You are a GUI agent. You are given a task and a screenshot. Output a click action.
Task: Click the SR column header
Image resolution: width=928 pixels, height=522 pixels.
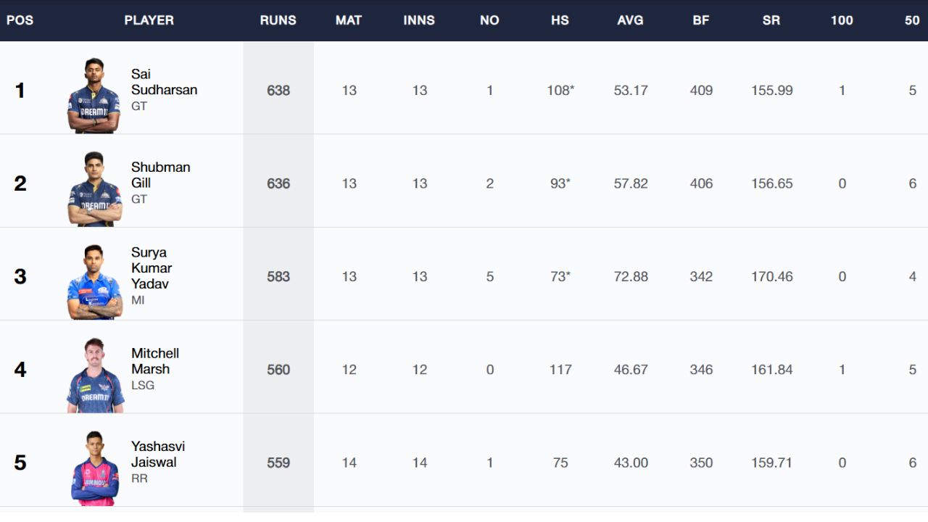[x=771, y=20]
